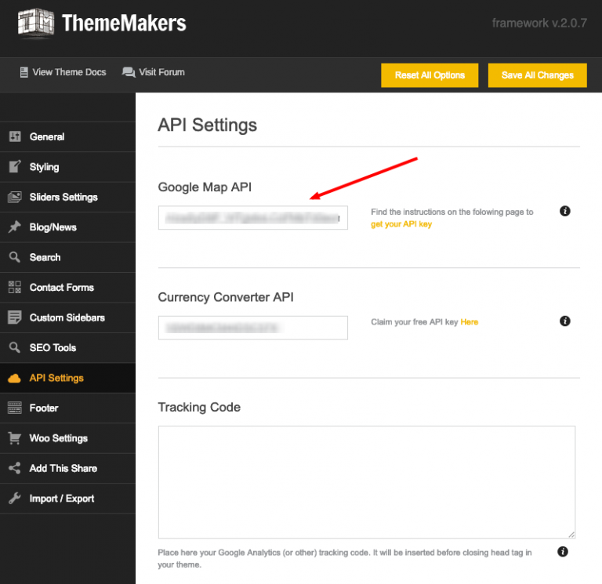Viewport: 602px width, 584px height.
Task: Click the Blog/News pin icon
Action: click(x=15, y=227)
